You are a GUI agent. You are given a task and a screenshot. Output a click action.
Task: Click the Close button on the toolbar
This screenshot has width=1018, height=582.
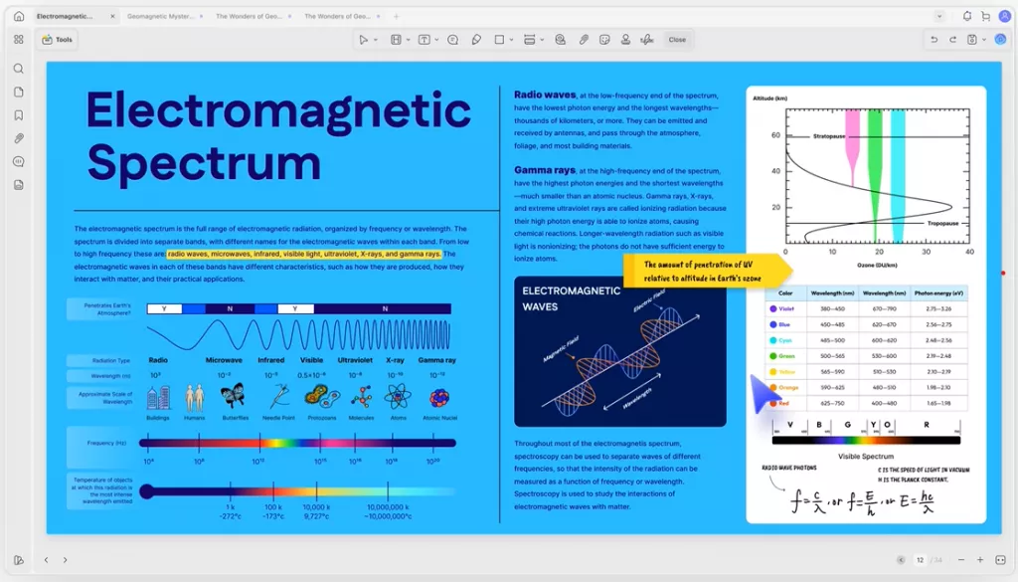pyautogui.click(x=677, y=39)
